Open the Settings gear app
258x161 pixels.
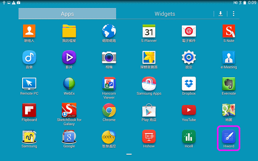coord(189,57)
